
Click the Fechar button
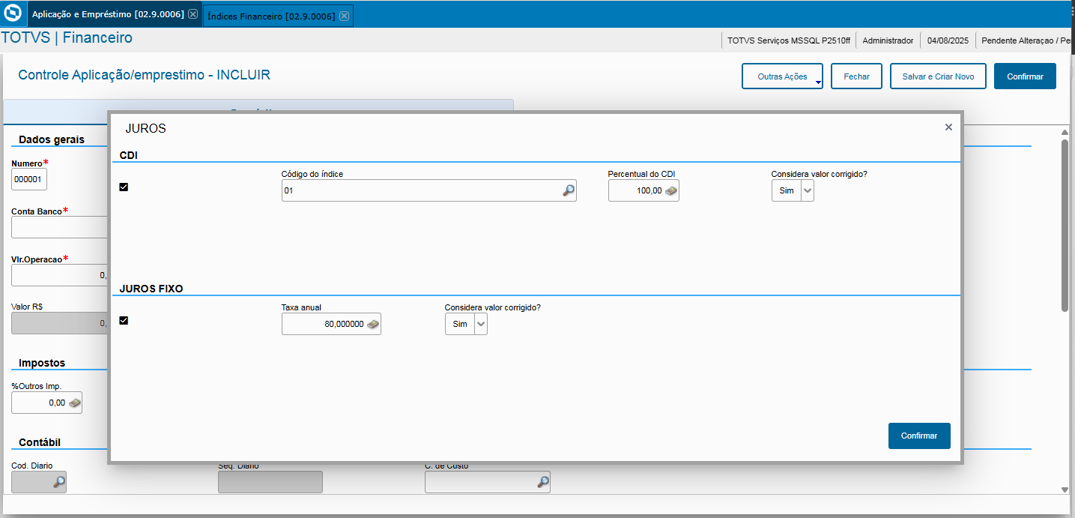pos(856,76)
